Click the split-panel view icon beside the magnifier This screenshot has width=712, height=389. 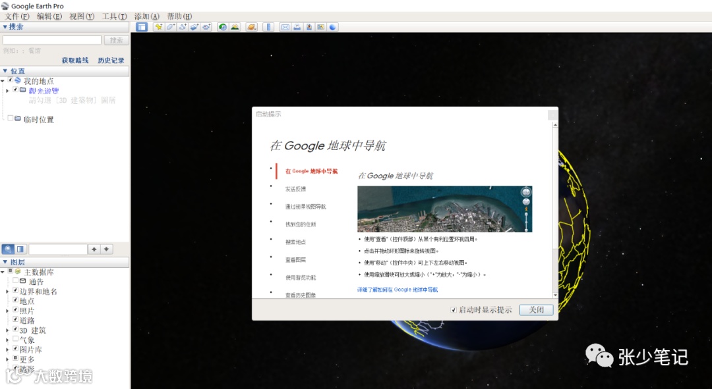[x=20, y=249]
